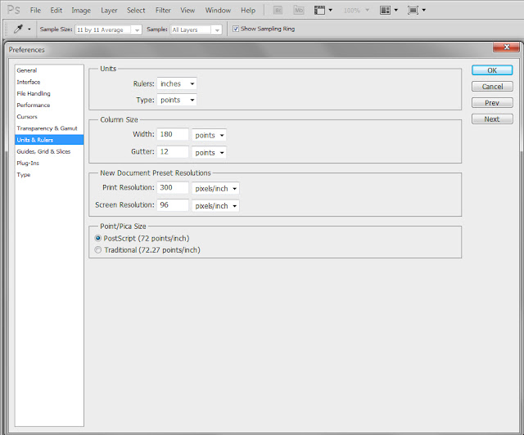Click the OK button
This screenshot has height=435, width=524.
[x=492, y=70]
